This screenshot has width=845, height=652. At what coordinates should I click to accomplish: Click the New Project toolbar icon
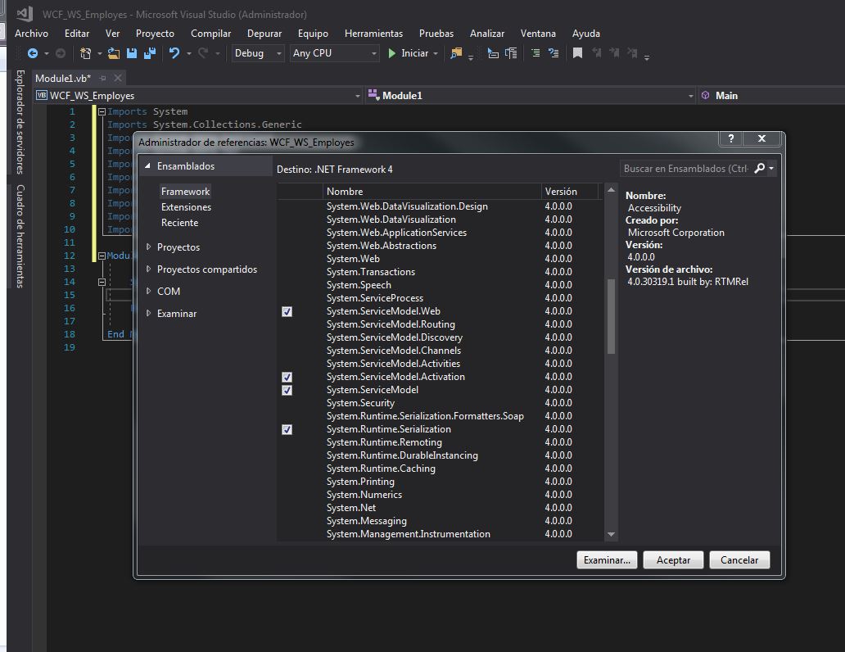pyautogui.click(x=85, y=53)
